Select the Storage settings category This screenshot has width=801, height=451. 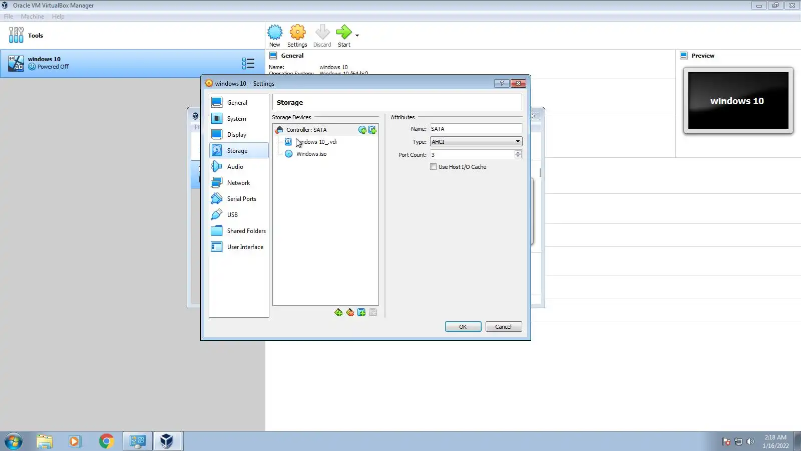[x=239, y=151]
